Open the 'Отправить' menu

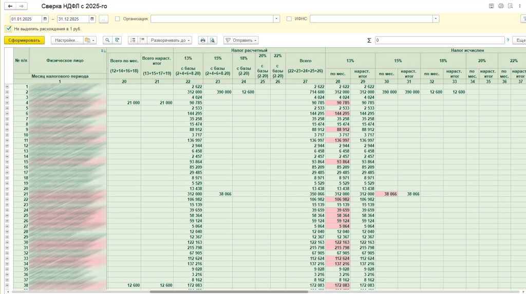coord(241,40)
